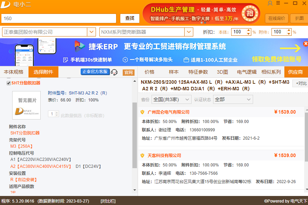The image size is (308, 205).
Task: Click the left panel scrollbar thumb
Action: [135, 135]
